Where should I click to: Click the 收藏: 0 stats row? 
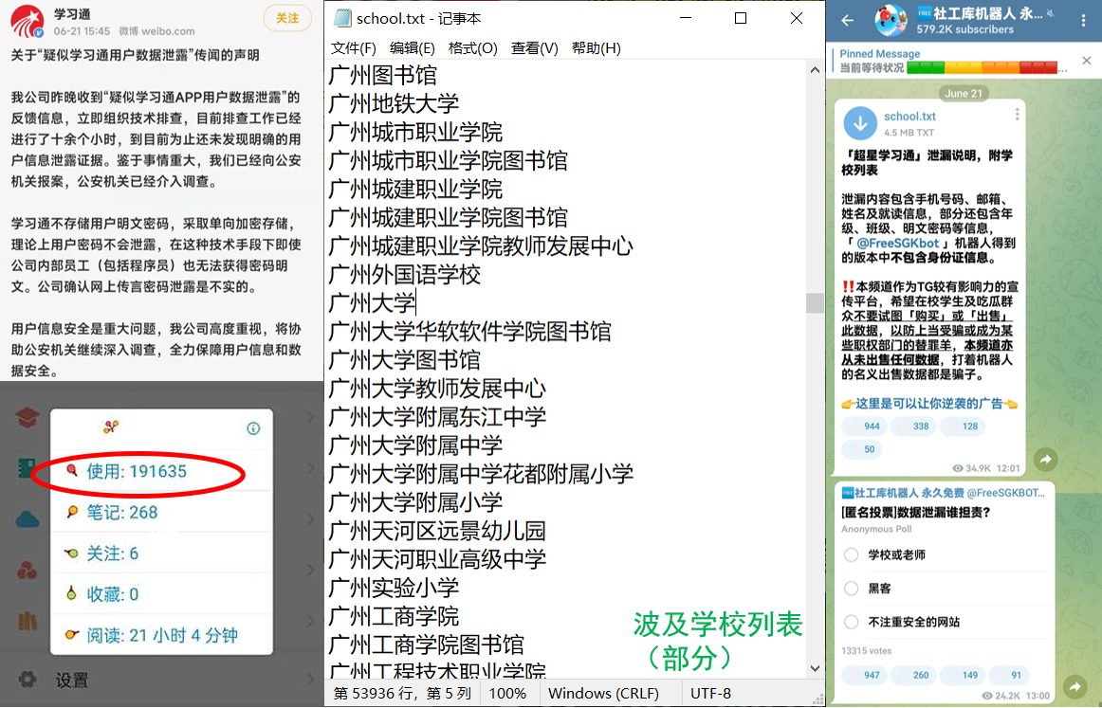(161, 594)
